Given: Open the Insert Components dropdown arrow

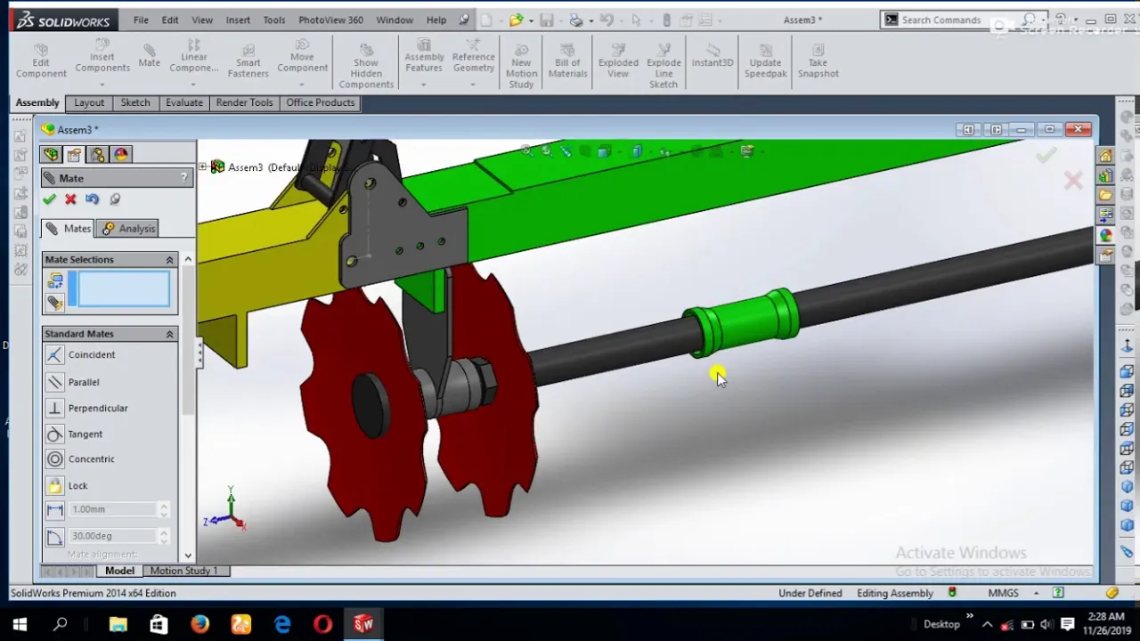Looking at the screenshot, I should [102, 83].
